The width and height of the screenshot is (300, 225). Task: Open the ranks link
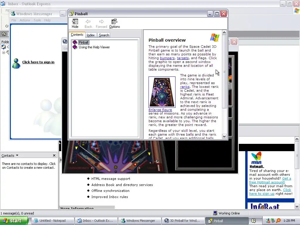pyautogui.click(x=185, y=87)
